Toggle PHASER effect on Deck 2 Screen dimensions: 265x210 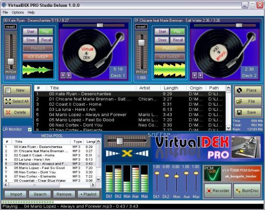click(170, 48)
